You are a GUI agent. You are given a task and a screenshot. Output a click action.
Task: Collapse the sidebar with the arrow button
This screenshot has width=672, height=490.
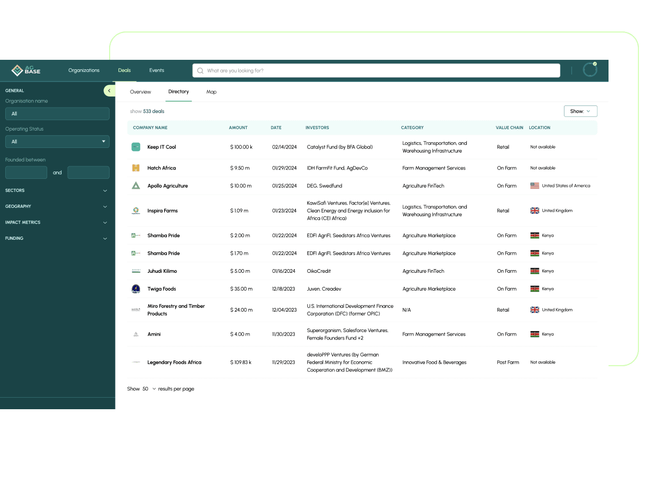point(109,91)
